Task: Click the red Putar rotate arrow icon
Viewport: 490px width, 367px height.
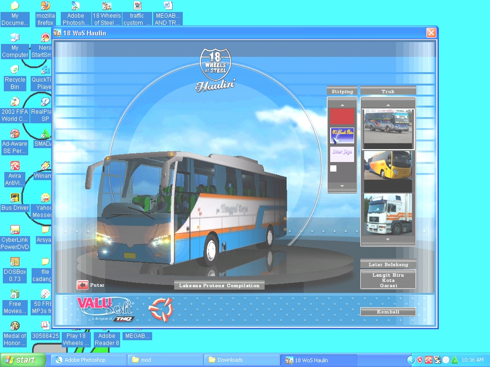Action: tap(82, 285)
